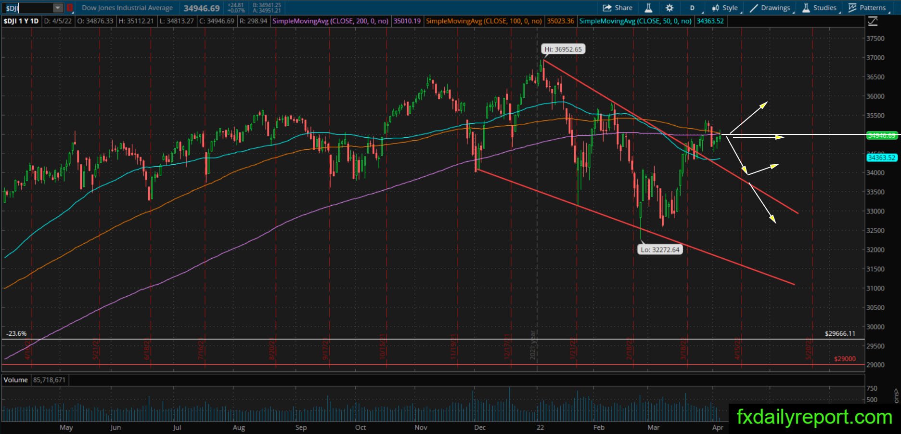Open the flask Edit Studies icon
901x434 pixels.
click(x=648, y=8)
